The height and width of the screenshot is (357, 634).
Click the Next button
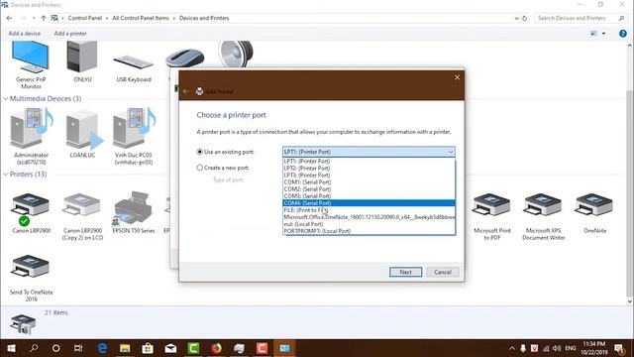(x=405, y=272)
